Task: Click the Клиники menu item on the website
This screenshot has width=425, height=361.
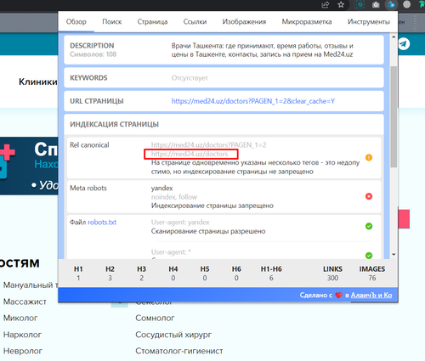Action: (38, 82)
